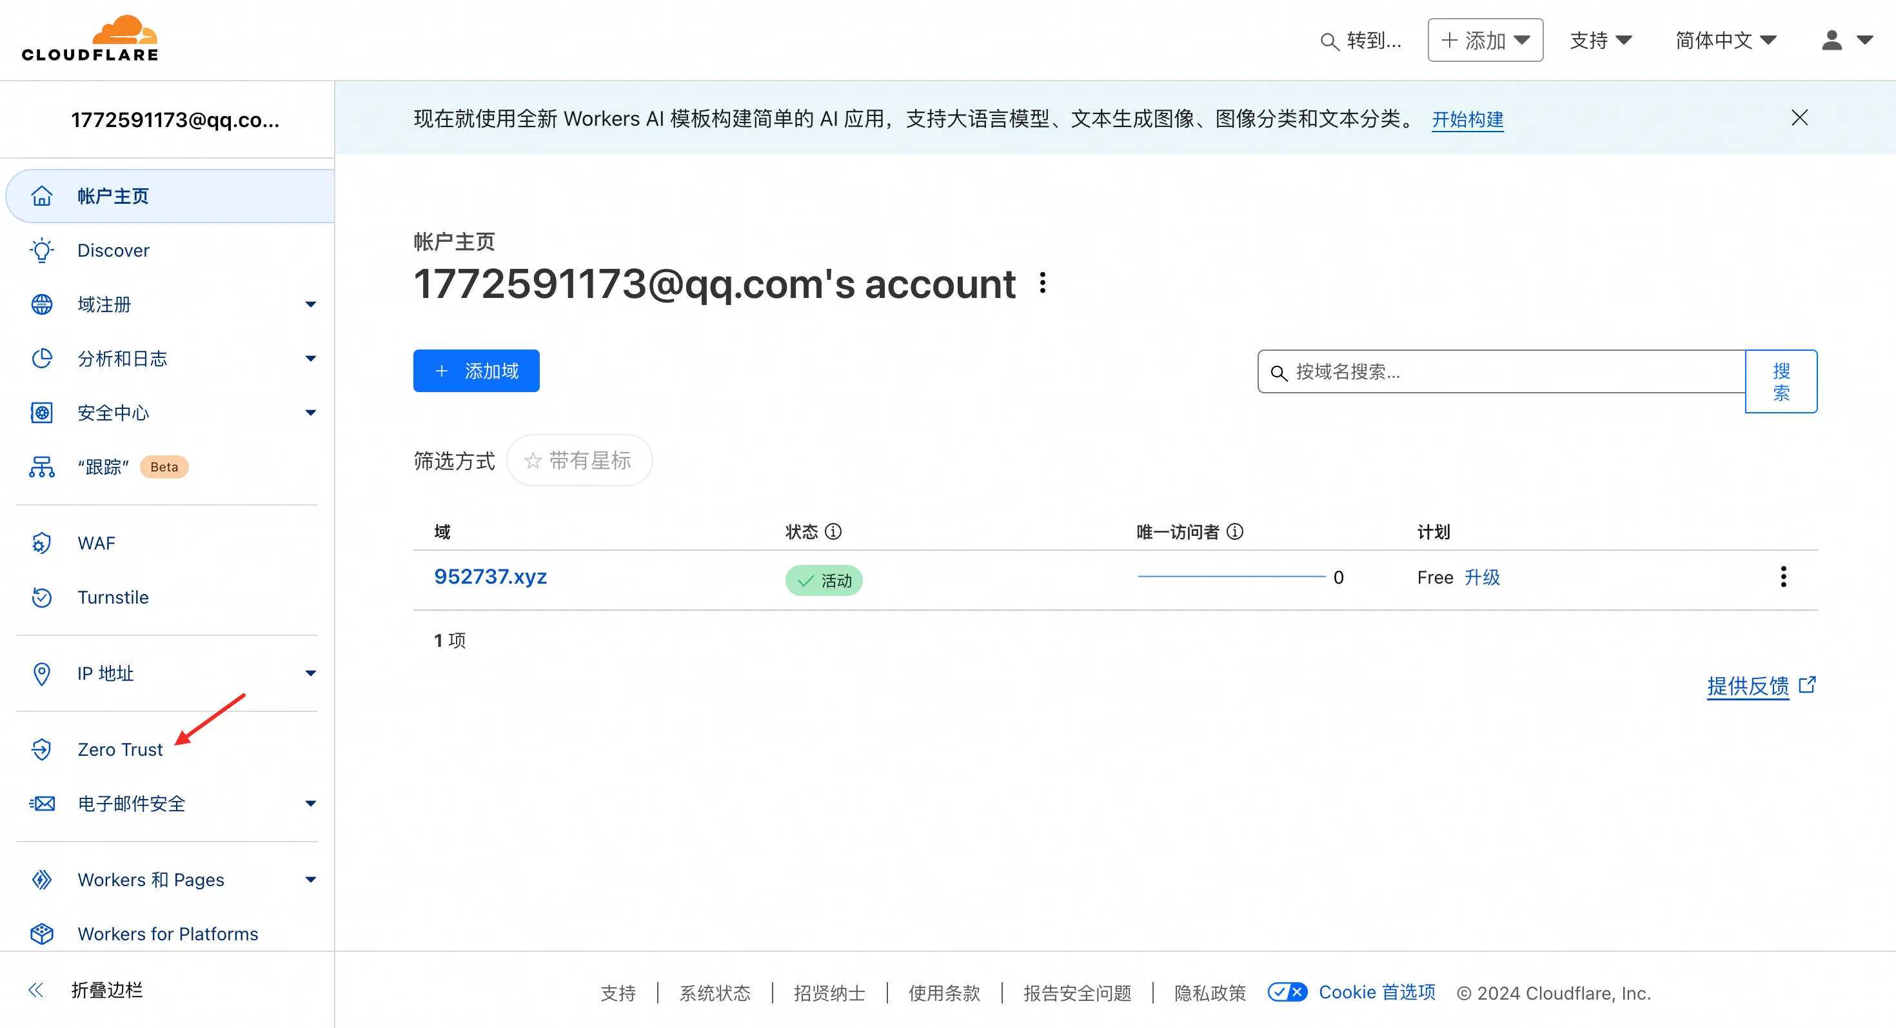
Task: Open the Discover lightbulb icon
Action: (x=42, y=250)
